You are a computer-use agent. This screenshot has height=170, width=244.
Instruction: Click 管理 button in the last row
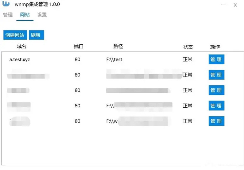point(216,121)
